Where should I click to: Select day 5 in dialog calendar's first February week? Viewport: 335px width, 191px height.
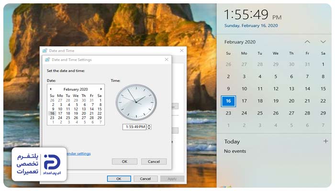77,105
